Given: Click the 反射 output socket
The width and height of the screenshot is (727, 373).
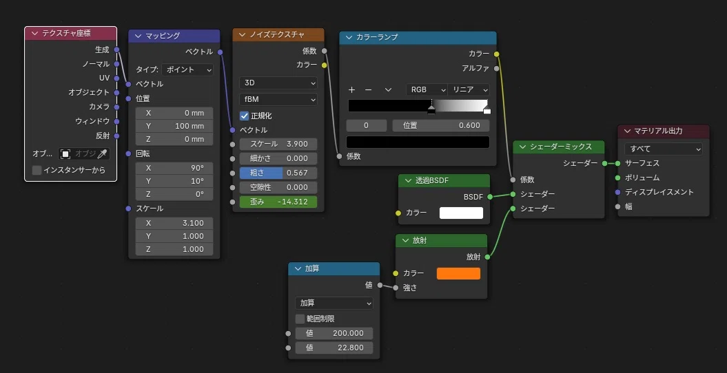Looking at the screenshot, I should click(116, 136).
